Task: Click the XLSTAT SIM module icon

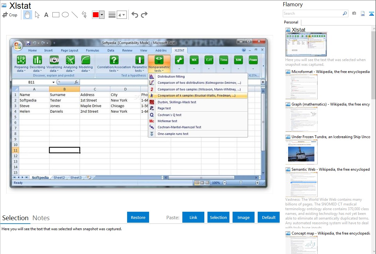Action: (238, 60)
